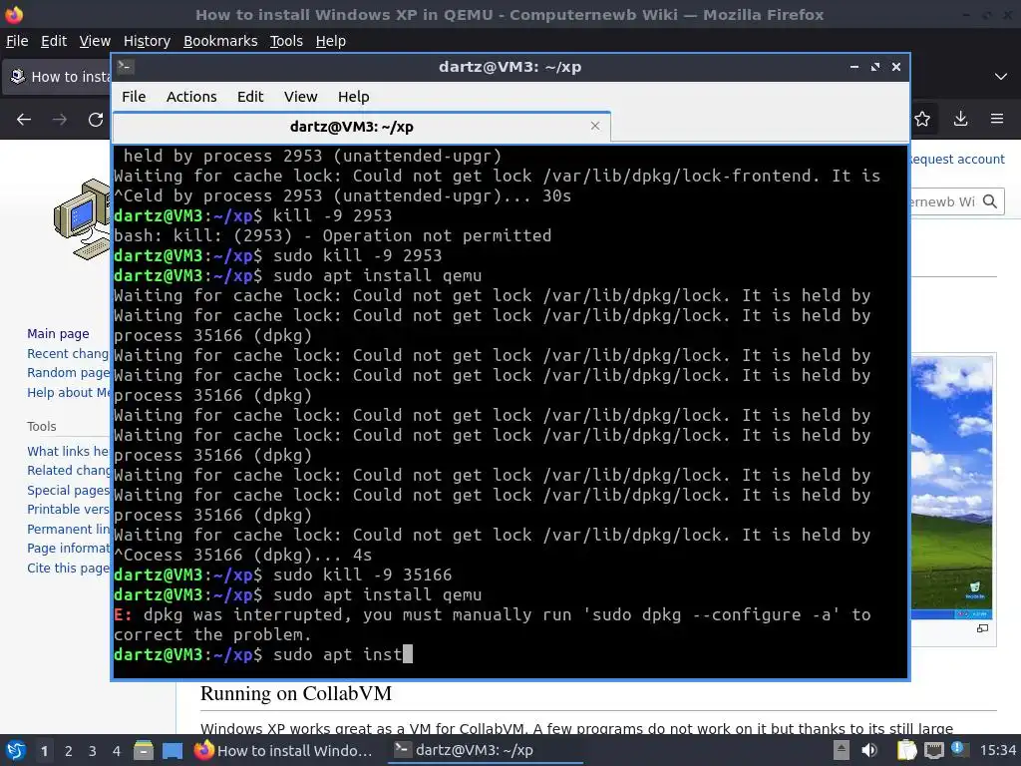1021x766 pixels.
Task: Open the Permanent link entry
Action: click(68, 529)
